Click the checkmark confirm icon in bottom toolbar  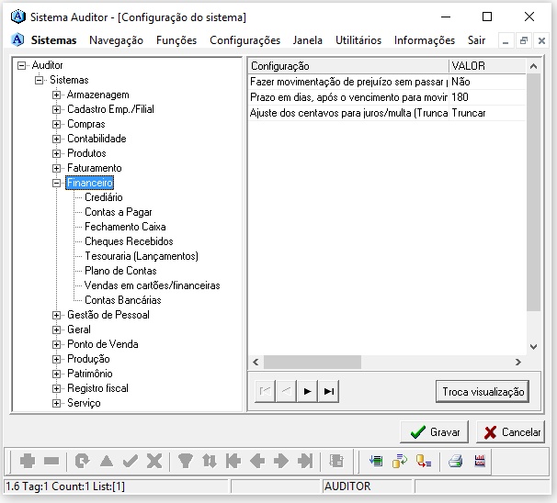[x=131, y=461]
